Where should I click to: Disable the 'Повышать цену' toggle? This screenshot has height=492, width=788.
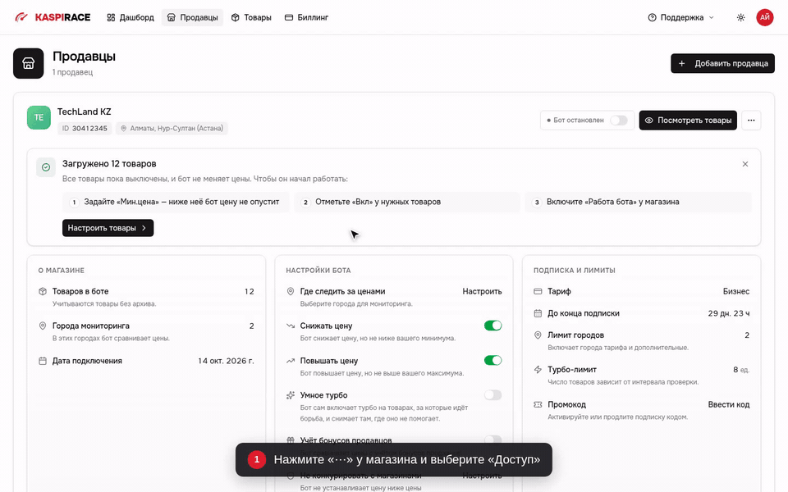pyautogui.click(x=493, y=361)
